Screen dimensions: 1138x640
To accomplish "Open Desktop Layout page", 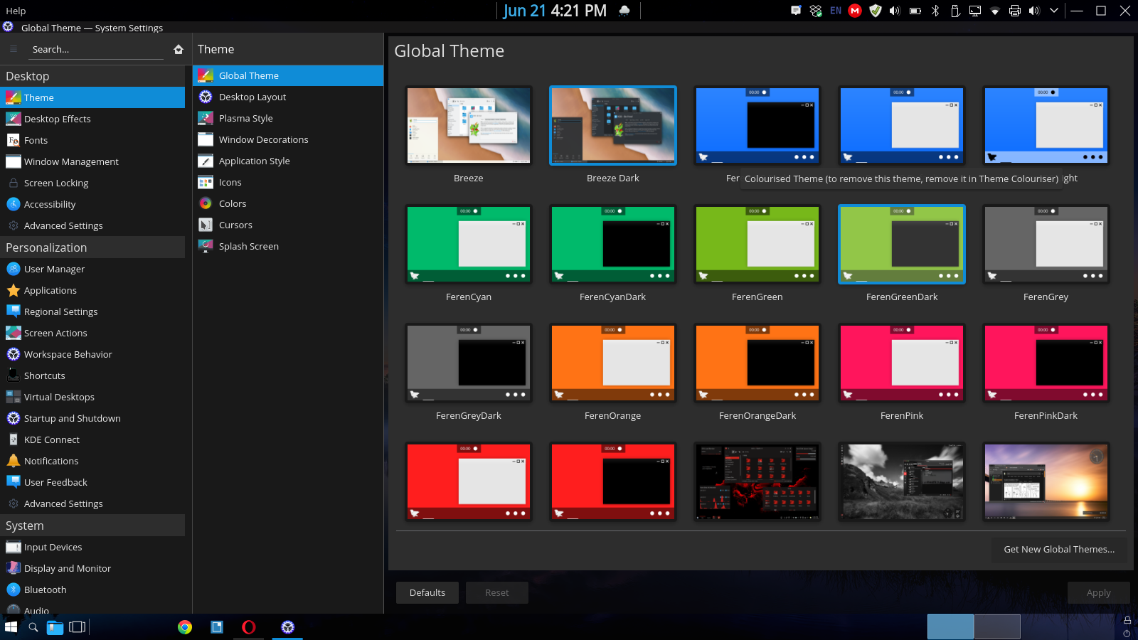I will tap(288, 97).
